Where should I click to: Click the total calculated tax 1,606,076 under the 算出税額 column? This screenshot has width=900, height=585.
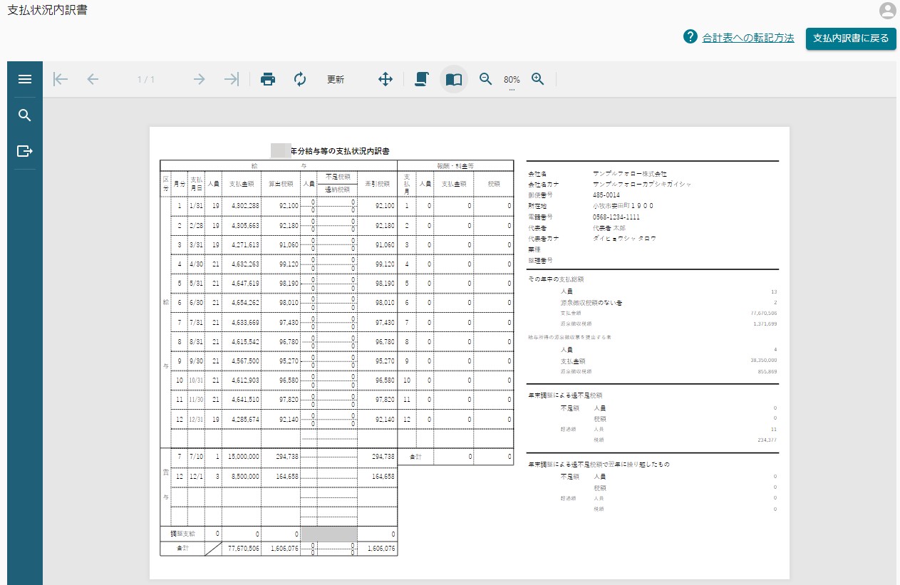tap(284, 549)
